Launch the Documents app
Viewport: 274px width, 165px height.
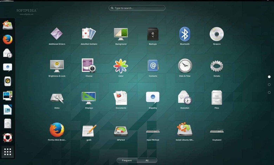pyautogui.click(x=120, y=98)
